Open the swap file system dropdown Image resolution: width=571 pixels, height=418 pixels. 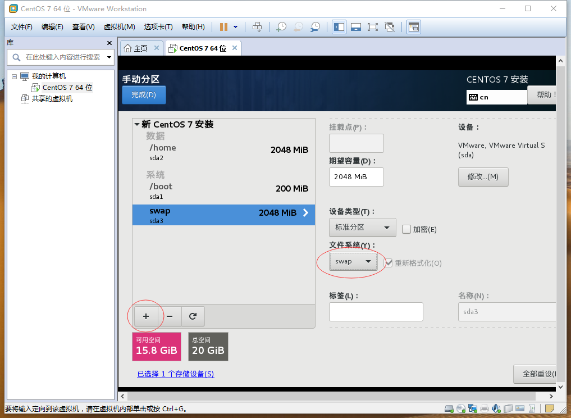pos(353,262)
